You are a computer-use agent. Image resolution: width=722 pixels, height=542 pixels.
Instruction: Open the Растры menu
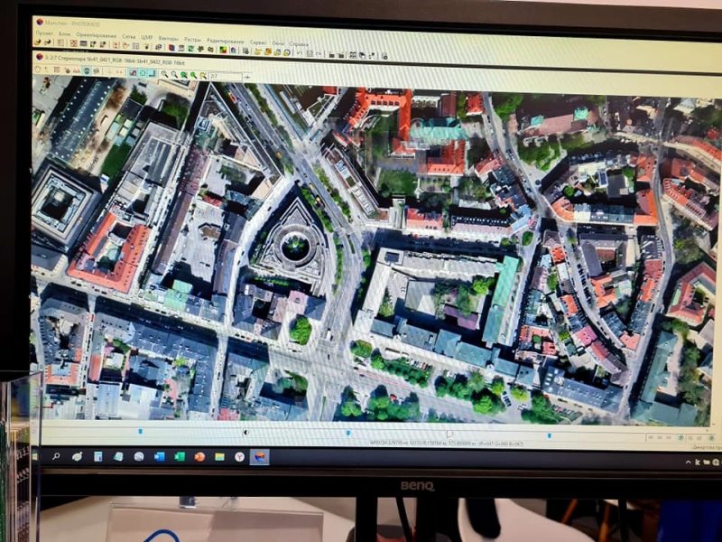click(192, 38)
